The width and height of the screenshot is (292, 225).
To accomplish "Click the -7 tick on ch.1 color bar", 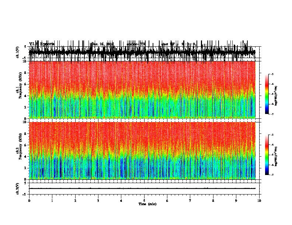I will click(272, 114).
